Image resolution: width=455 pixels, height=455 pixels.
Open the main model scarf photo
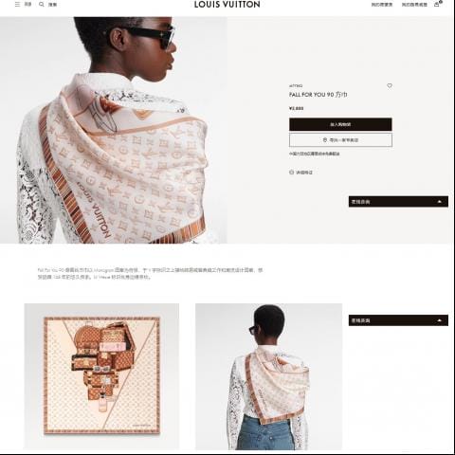(114, 130)
